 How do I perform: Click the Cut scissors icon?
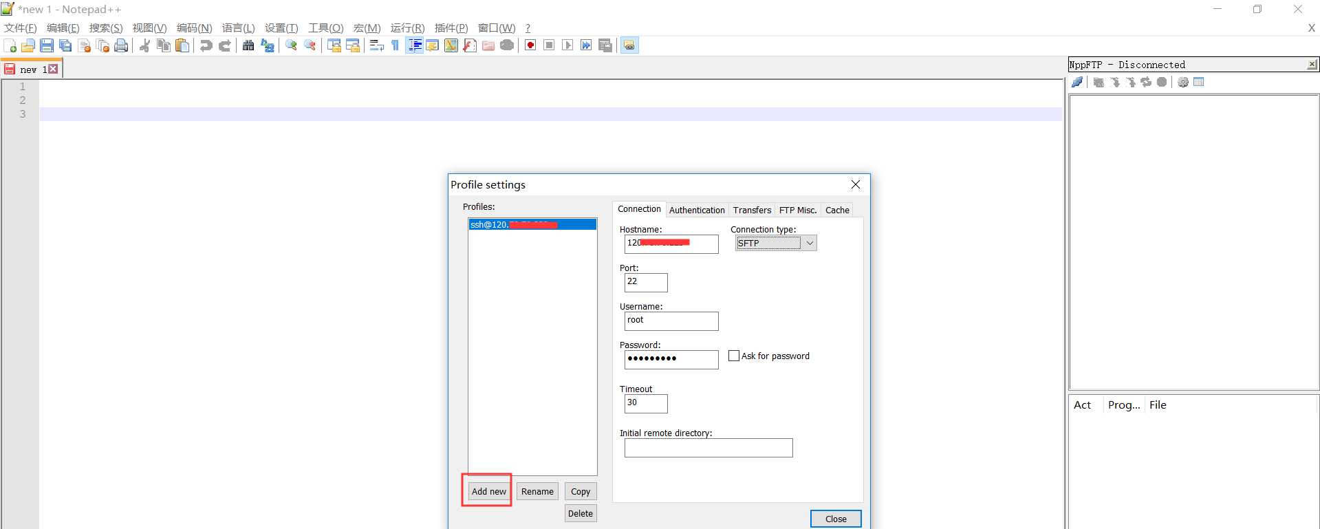(x=144, y=45)
